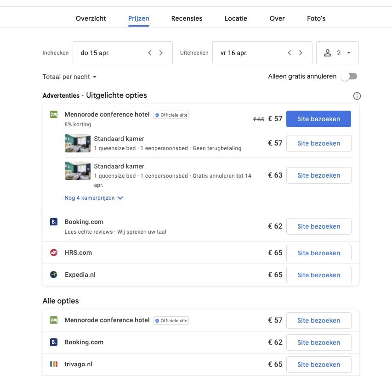The height and width of the screenshot is (376, 392).
Task: Open the guest count dropdown
Action: [x=337, y=53]
